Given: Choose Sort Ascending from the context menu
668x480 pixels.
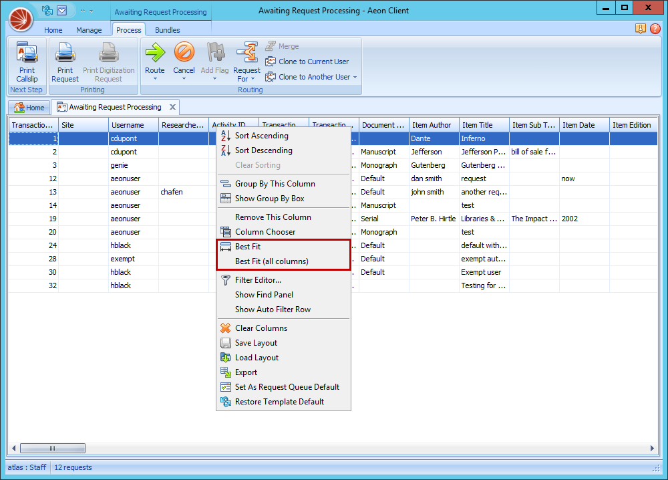Looking at the screenshot, I should click(261, 135).
